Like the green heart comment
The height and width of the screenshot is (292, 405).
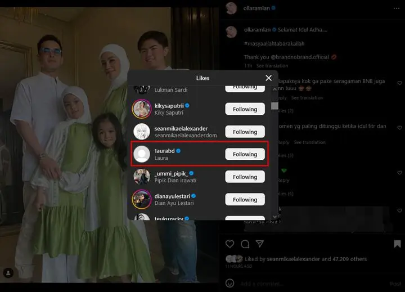(399, 173)
